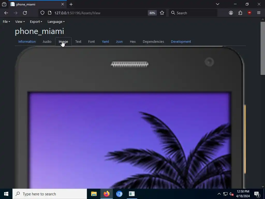Open the Yaml tab
The width and height of the screenshot is (265, 199).
(106, 42)
